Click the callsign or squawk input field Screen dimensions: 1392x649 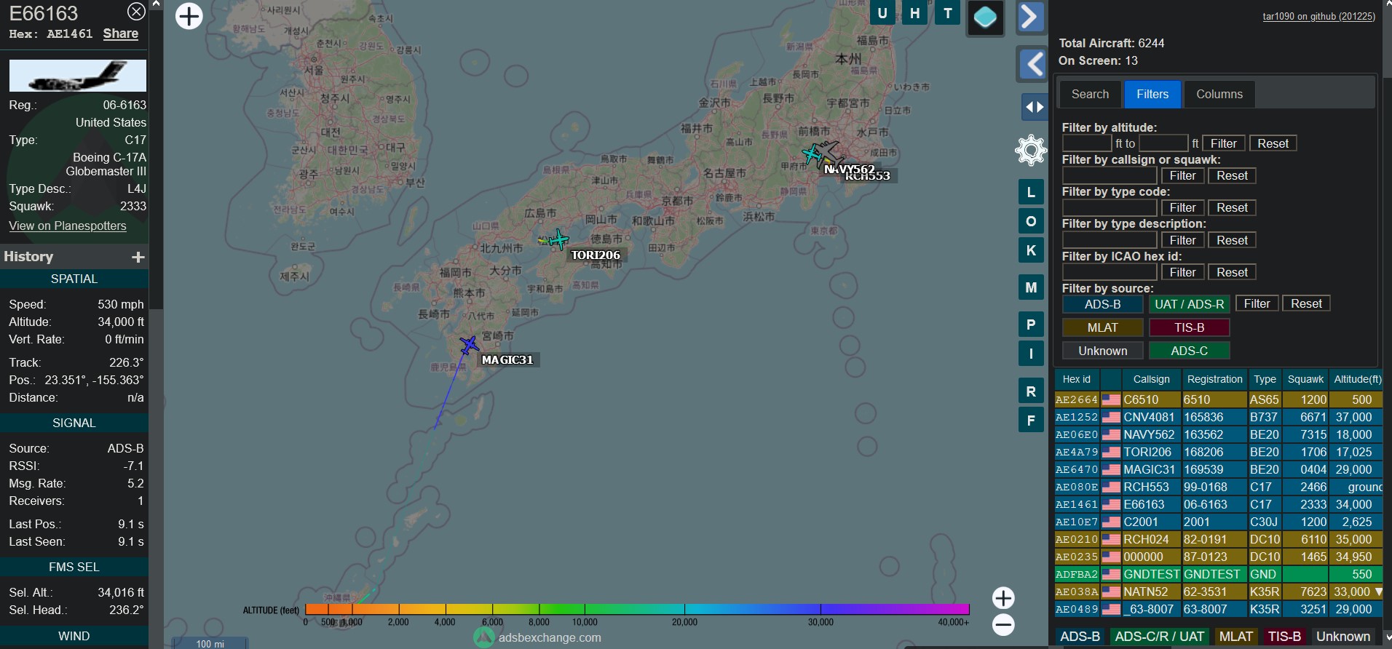[x=1110, y=175]
